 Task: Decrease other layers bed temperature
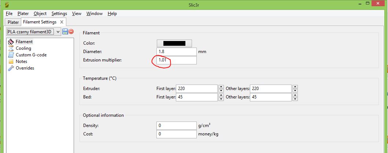coord(295,99)
